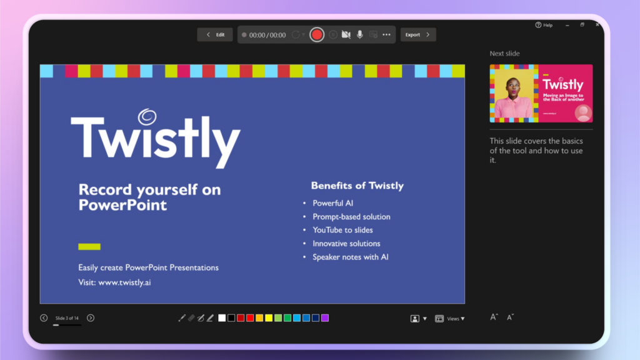The height and width of the screenshot is (360, 640).
Task: Increase the notes font size
Action: (x=494, y=317)
